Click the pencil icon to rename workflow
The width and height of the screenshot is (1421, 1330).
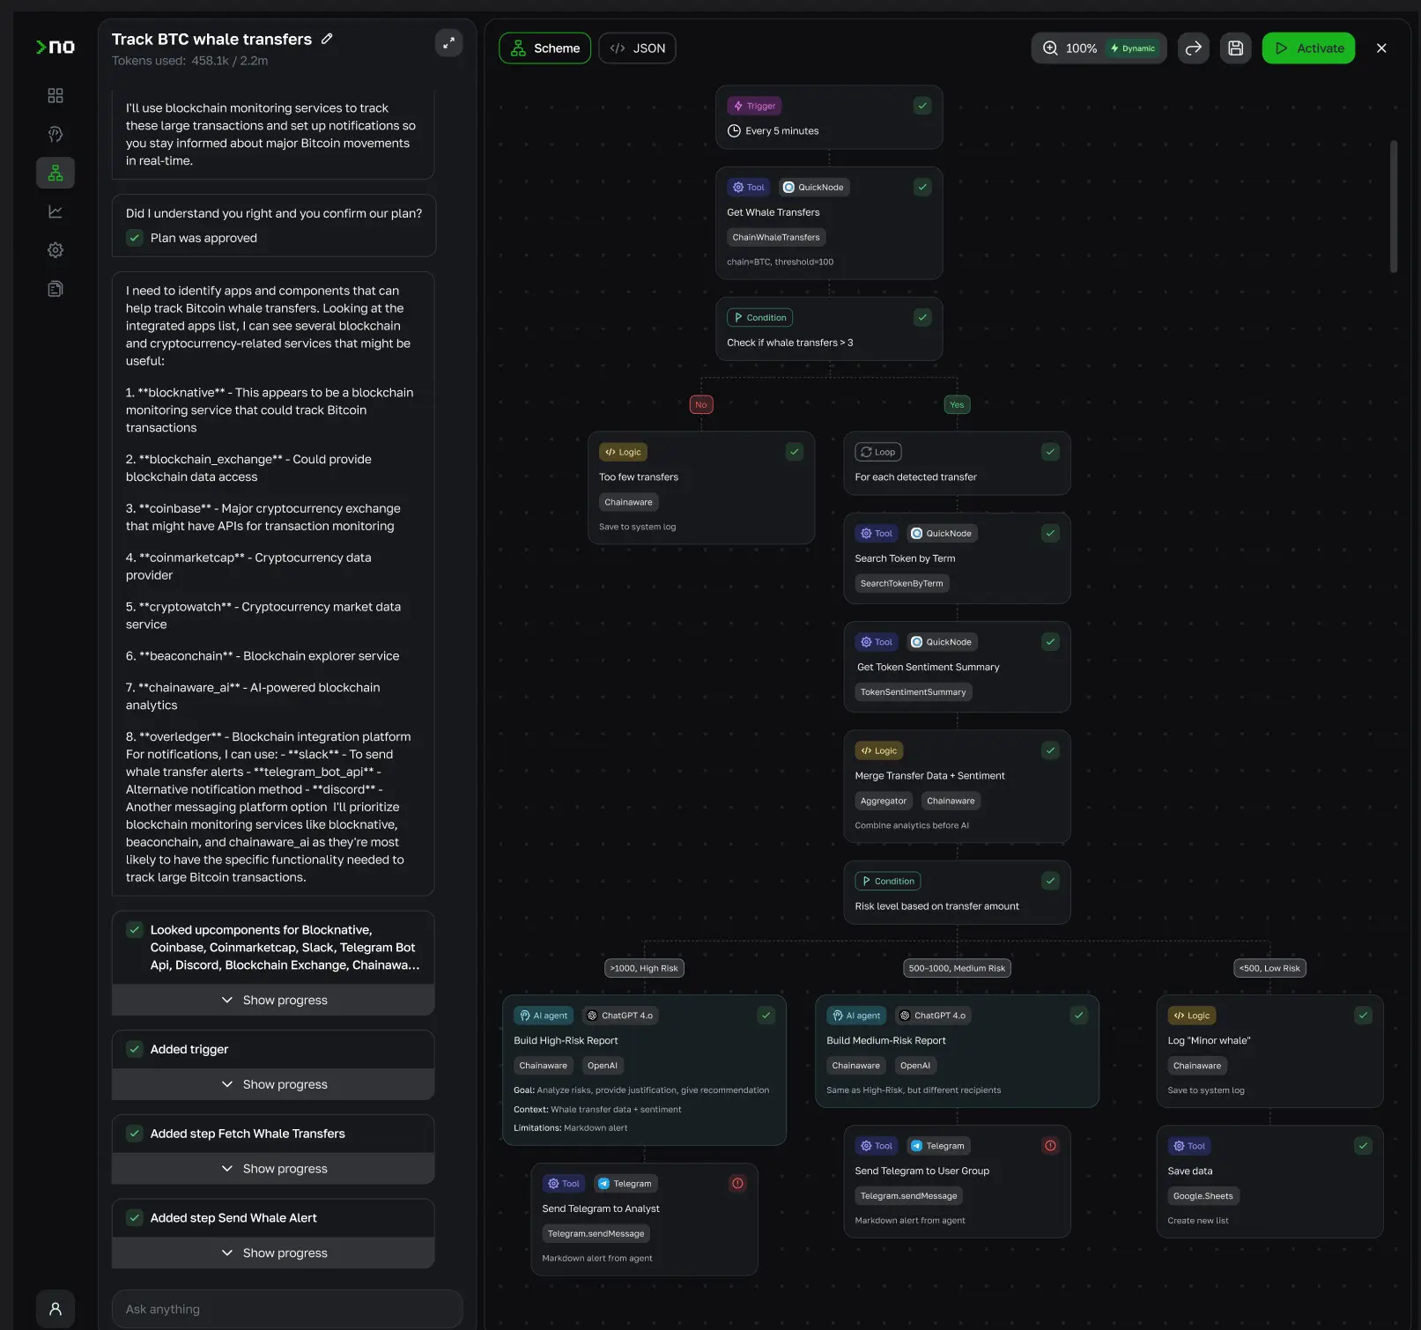327,39
